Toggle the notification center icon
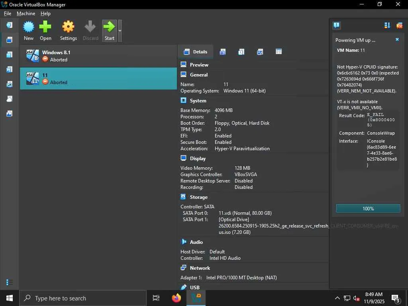 tap(336, 25)
